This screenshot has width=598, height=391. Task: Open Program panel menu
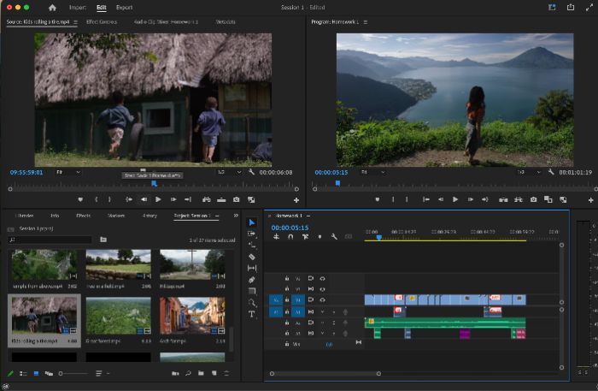click(x=366, y=22)
